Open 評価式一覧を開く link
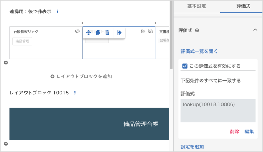This screenshot has width=263, height=152. coord(199,51)
